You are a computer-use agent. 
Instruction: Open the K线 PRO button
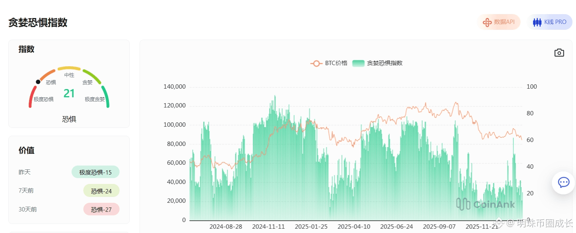(x=550, y=22)
